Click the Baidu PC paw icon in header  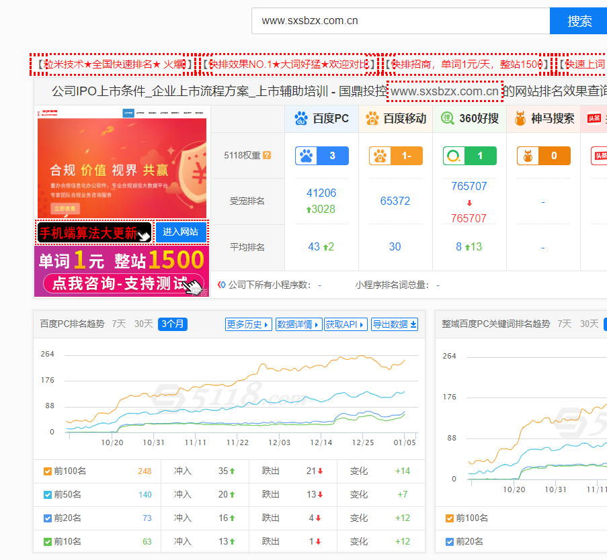click(300, 118)
